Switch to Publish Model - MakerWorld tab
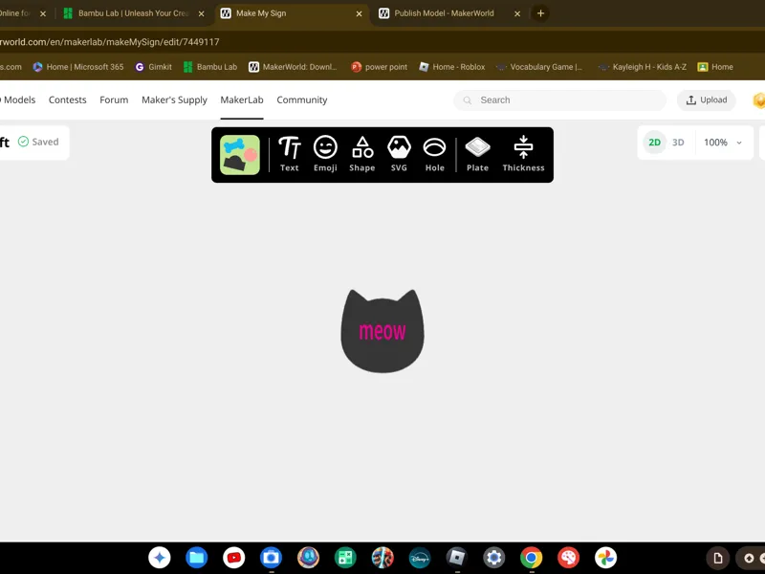The height and width of the screenshot is (574, 765). [x=444, y=13]
